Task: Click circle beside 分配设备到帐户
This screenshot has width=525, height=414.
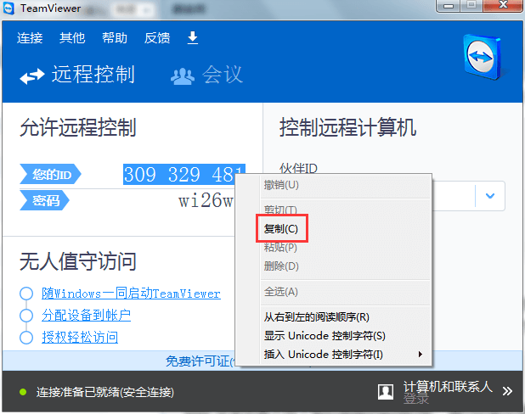Action: (26, 316)
